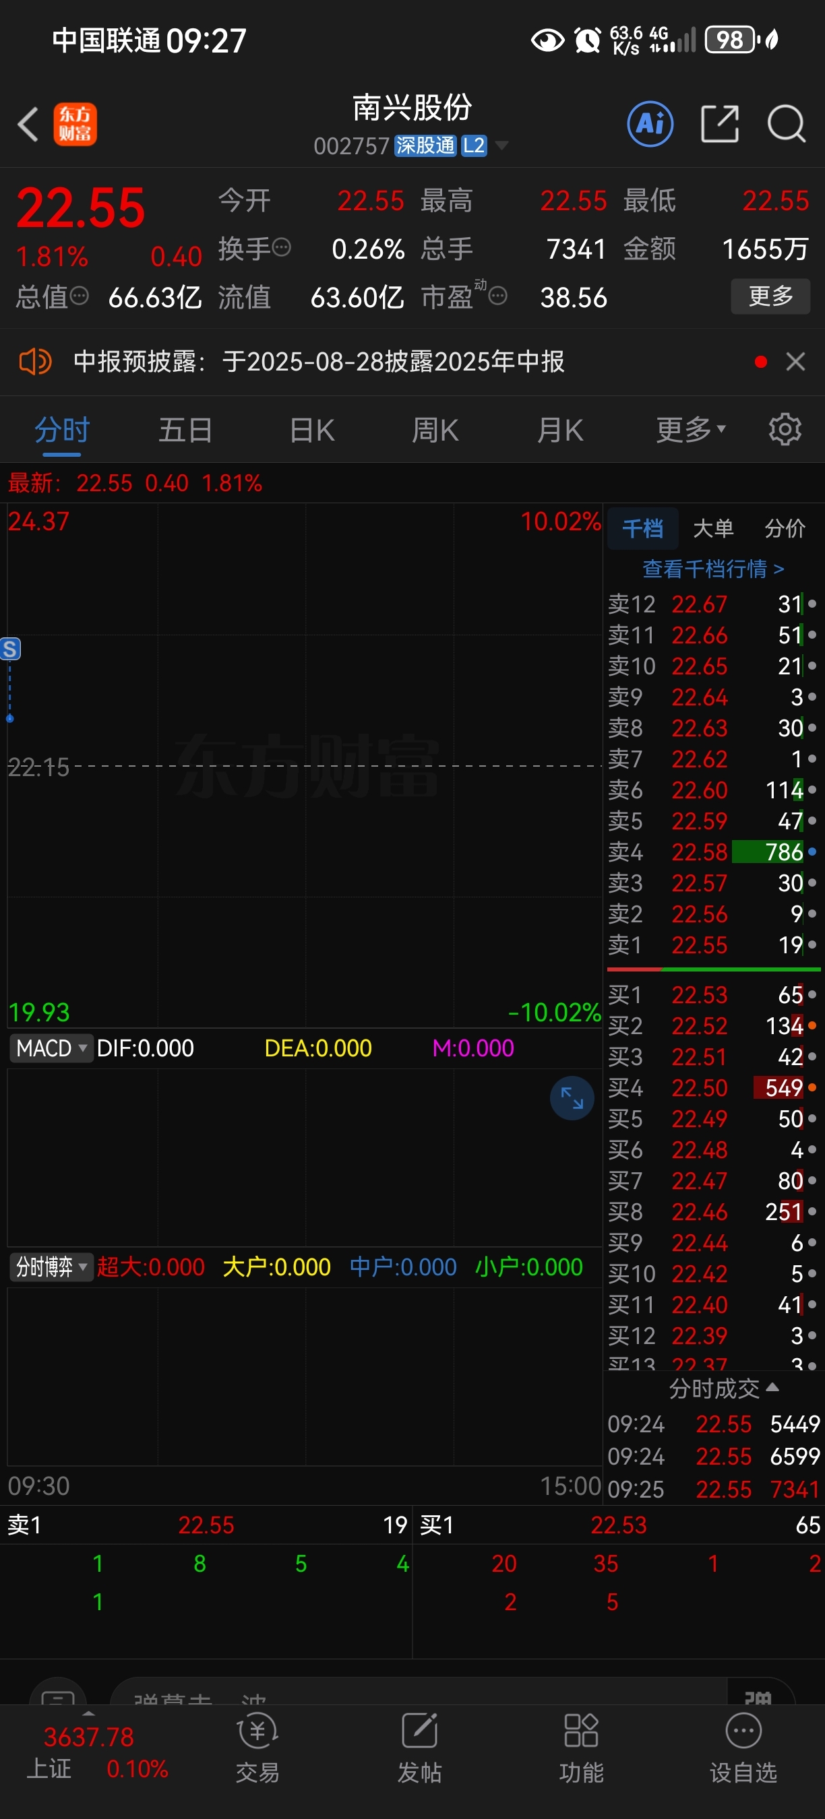Viewport: 825px width, 1819px height.
Task: Tap the 09:24 22.55 5449 trade row
Action: click(x=714, y=1424)
